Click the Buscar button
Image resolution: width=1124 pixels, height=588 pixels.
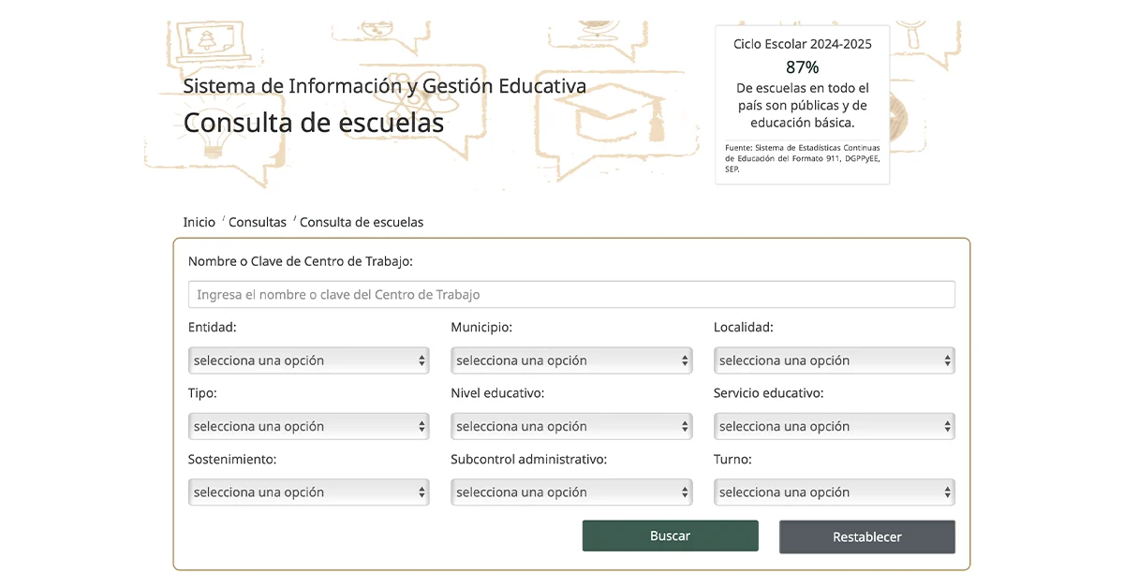pos(671,536)
